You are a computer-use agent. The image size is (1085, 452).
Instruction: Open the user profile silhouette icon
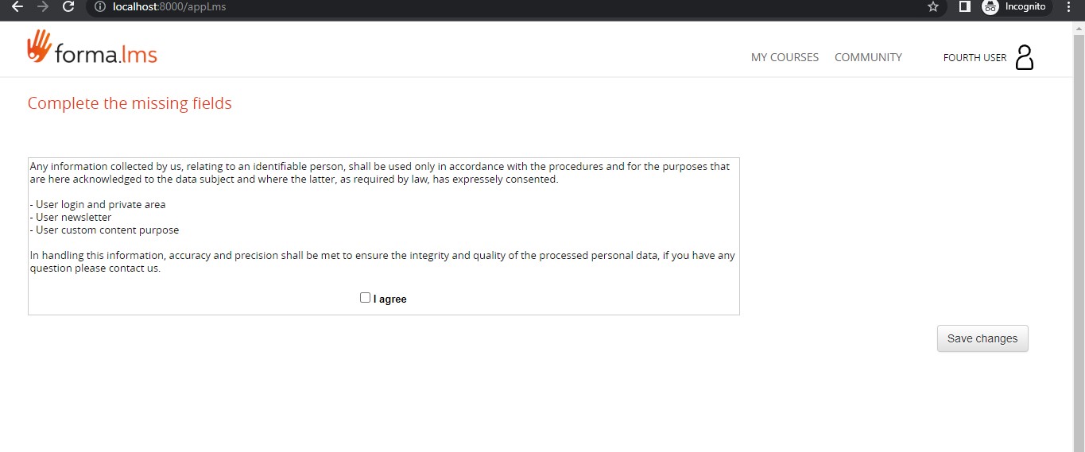[1025, 57]
